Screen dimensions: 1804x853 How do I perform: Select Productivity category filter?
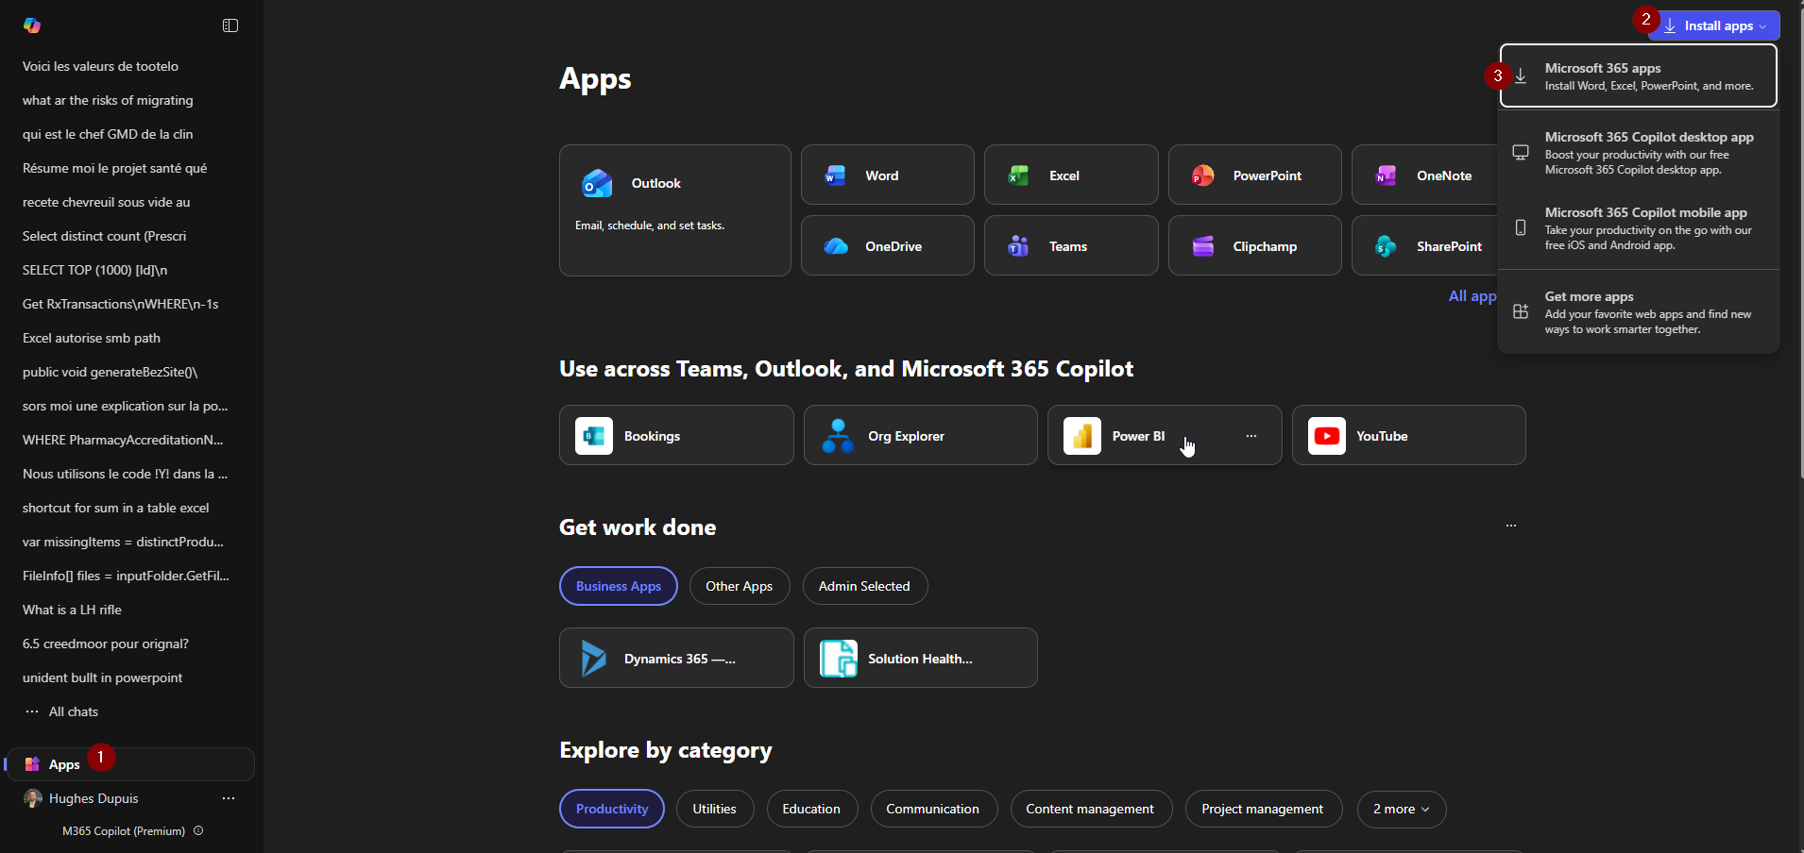612,809
